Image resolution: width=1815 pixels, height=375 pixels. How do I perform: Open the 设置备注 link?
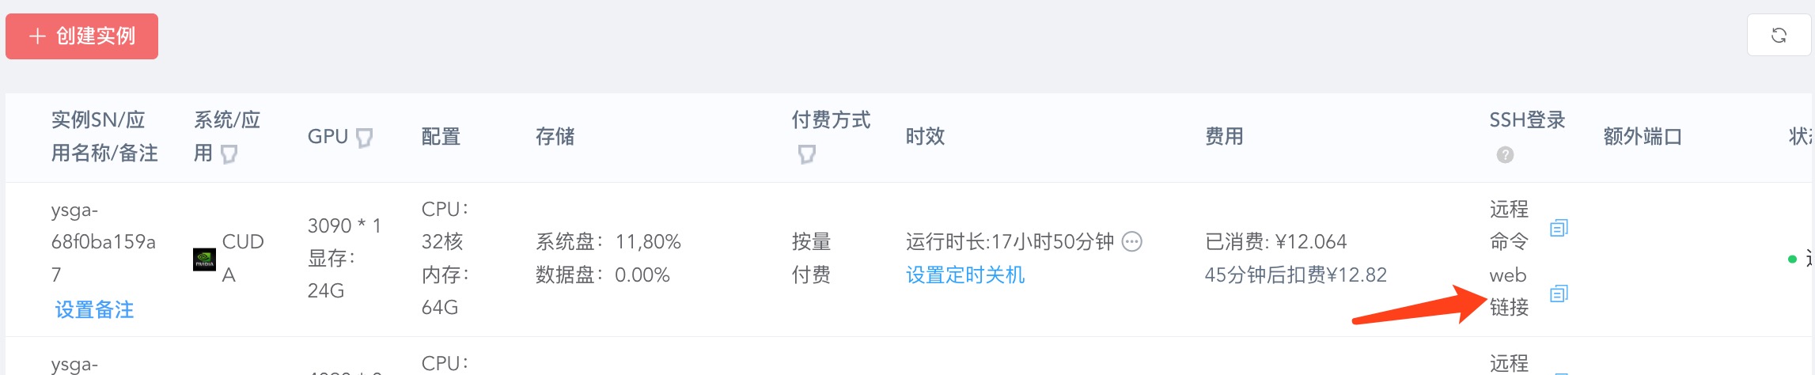click(x=94, y=309)
